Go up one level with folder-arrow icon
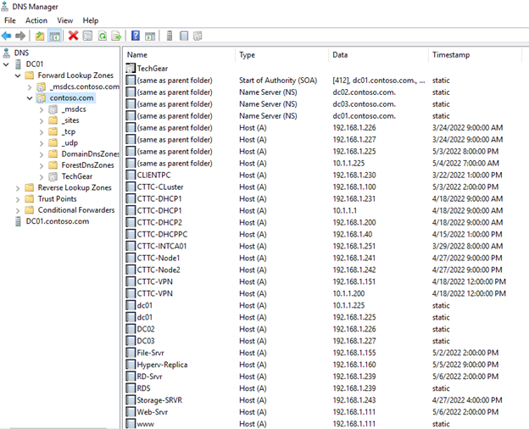Image resolution: width=529 pixels, height=429 pixels. tap(40, 36)
